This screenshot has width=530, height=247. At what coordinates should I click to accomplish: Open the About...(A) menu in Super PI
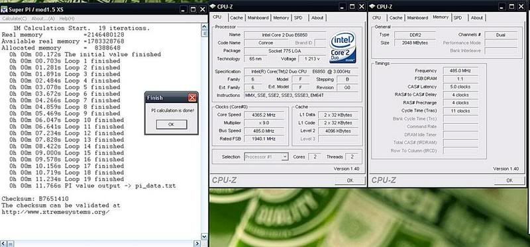(43, 18)
